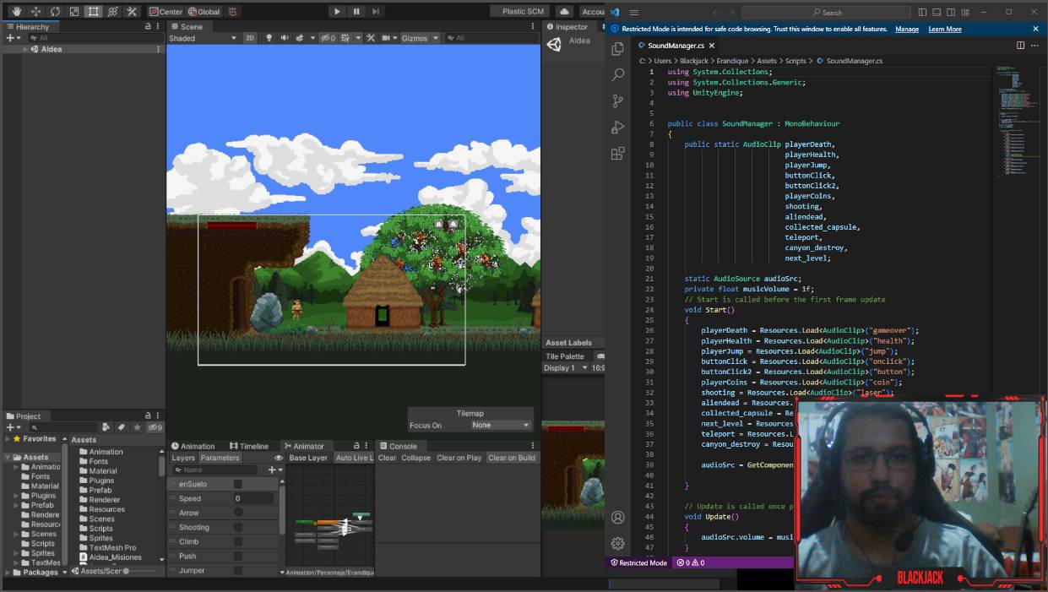Open VS Code Extensions view
This screenshot has width=1048, height=592.
(617, 154)
